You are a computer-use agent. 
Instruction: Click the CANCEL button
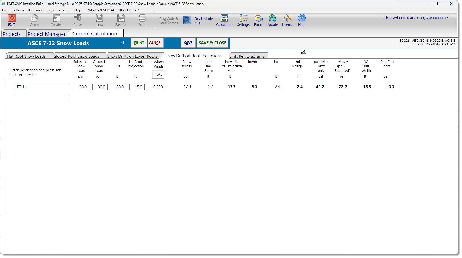click(x=155, y=43)
